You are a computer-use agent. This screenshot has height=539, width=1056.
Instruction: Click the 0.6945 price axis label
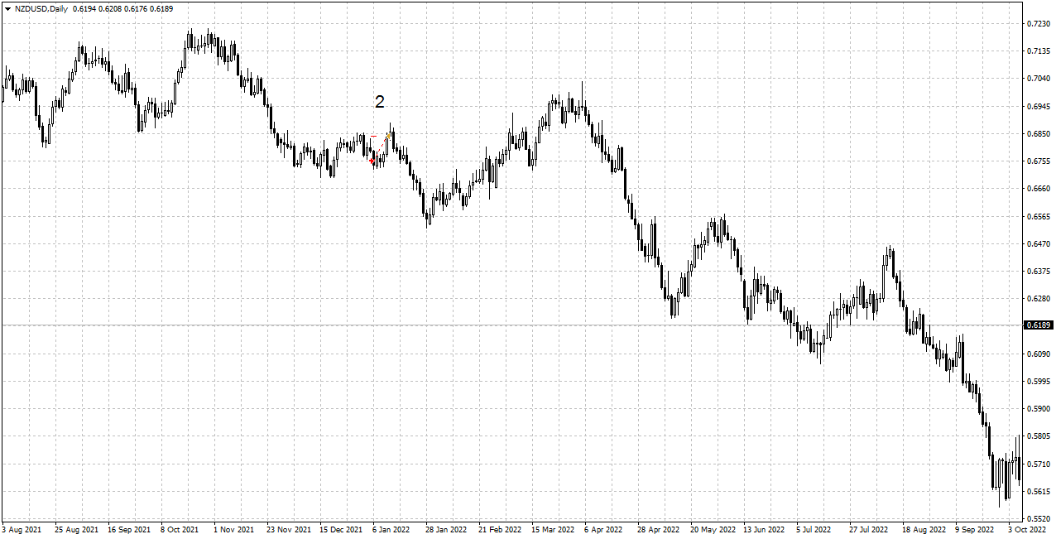pyautogui.click(x=1039, y=106)
